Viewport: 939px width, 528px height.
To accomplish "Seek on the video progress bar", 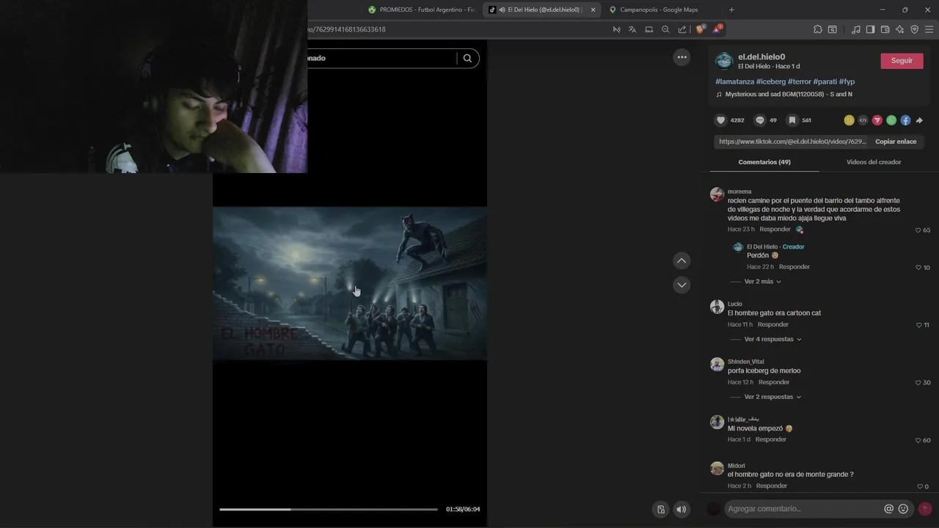I will [328, 509].
